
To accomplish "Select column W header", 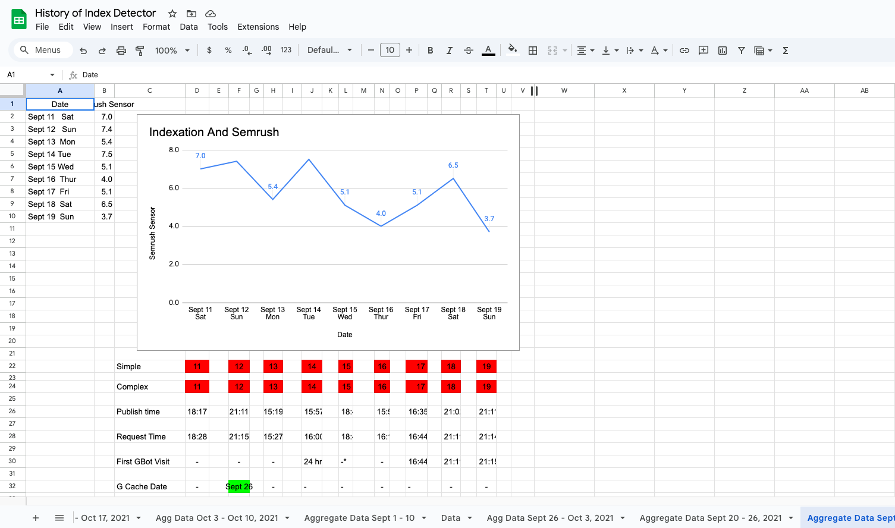I will pos(564,90).
